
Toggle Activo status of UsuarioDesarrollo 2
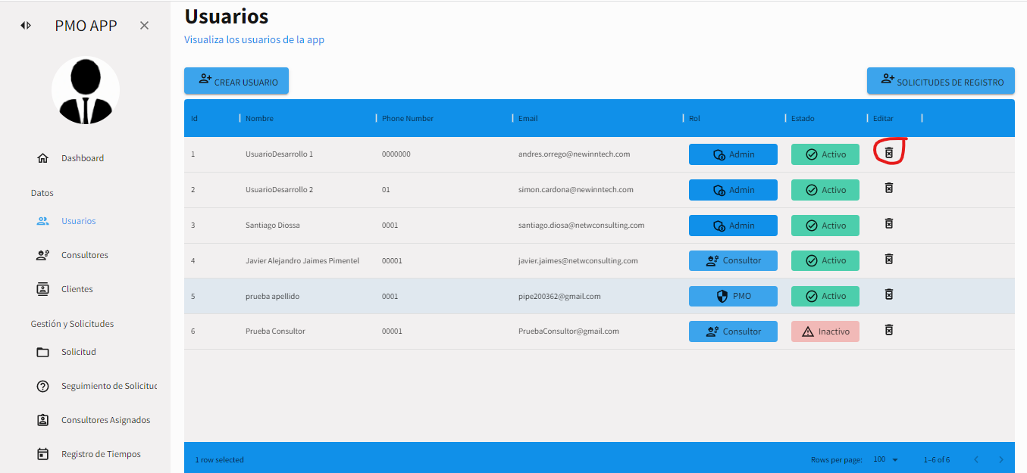pyautogui.click(x=825, y=190)
